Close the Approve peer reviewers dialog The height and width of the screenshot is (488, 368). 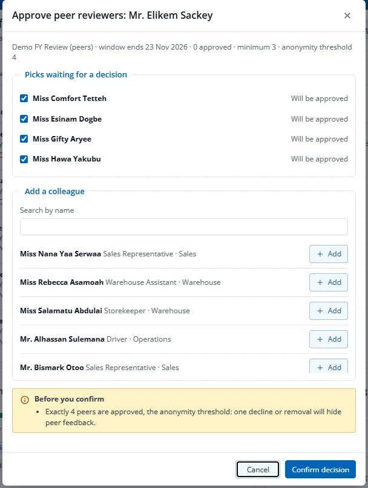pyautogui.click(x=347, y=16)
